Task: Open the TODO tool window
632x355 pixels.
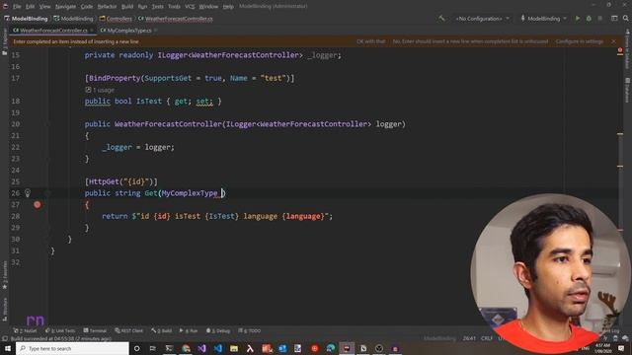Action: pyautogui.click(x=250, y=331)
